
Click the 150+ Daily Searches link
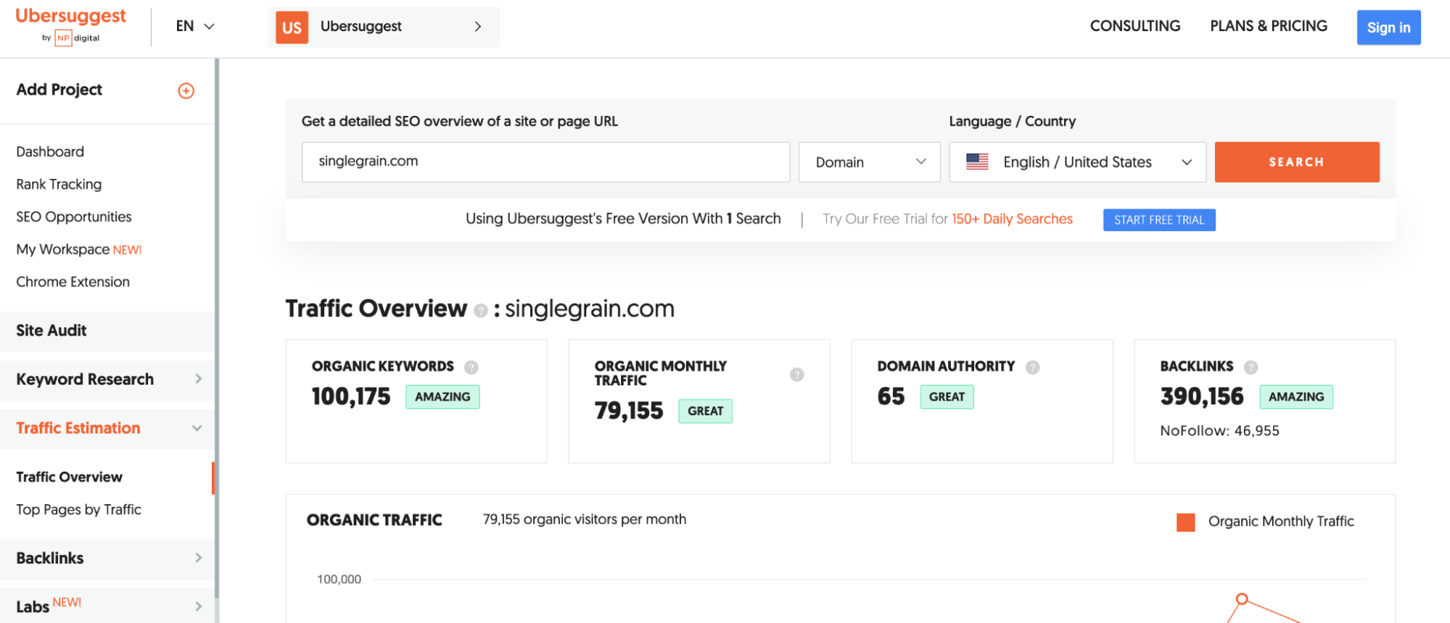[x=1012, y=219]
